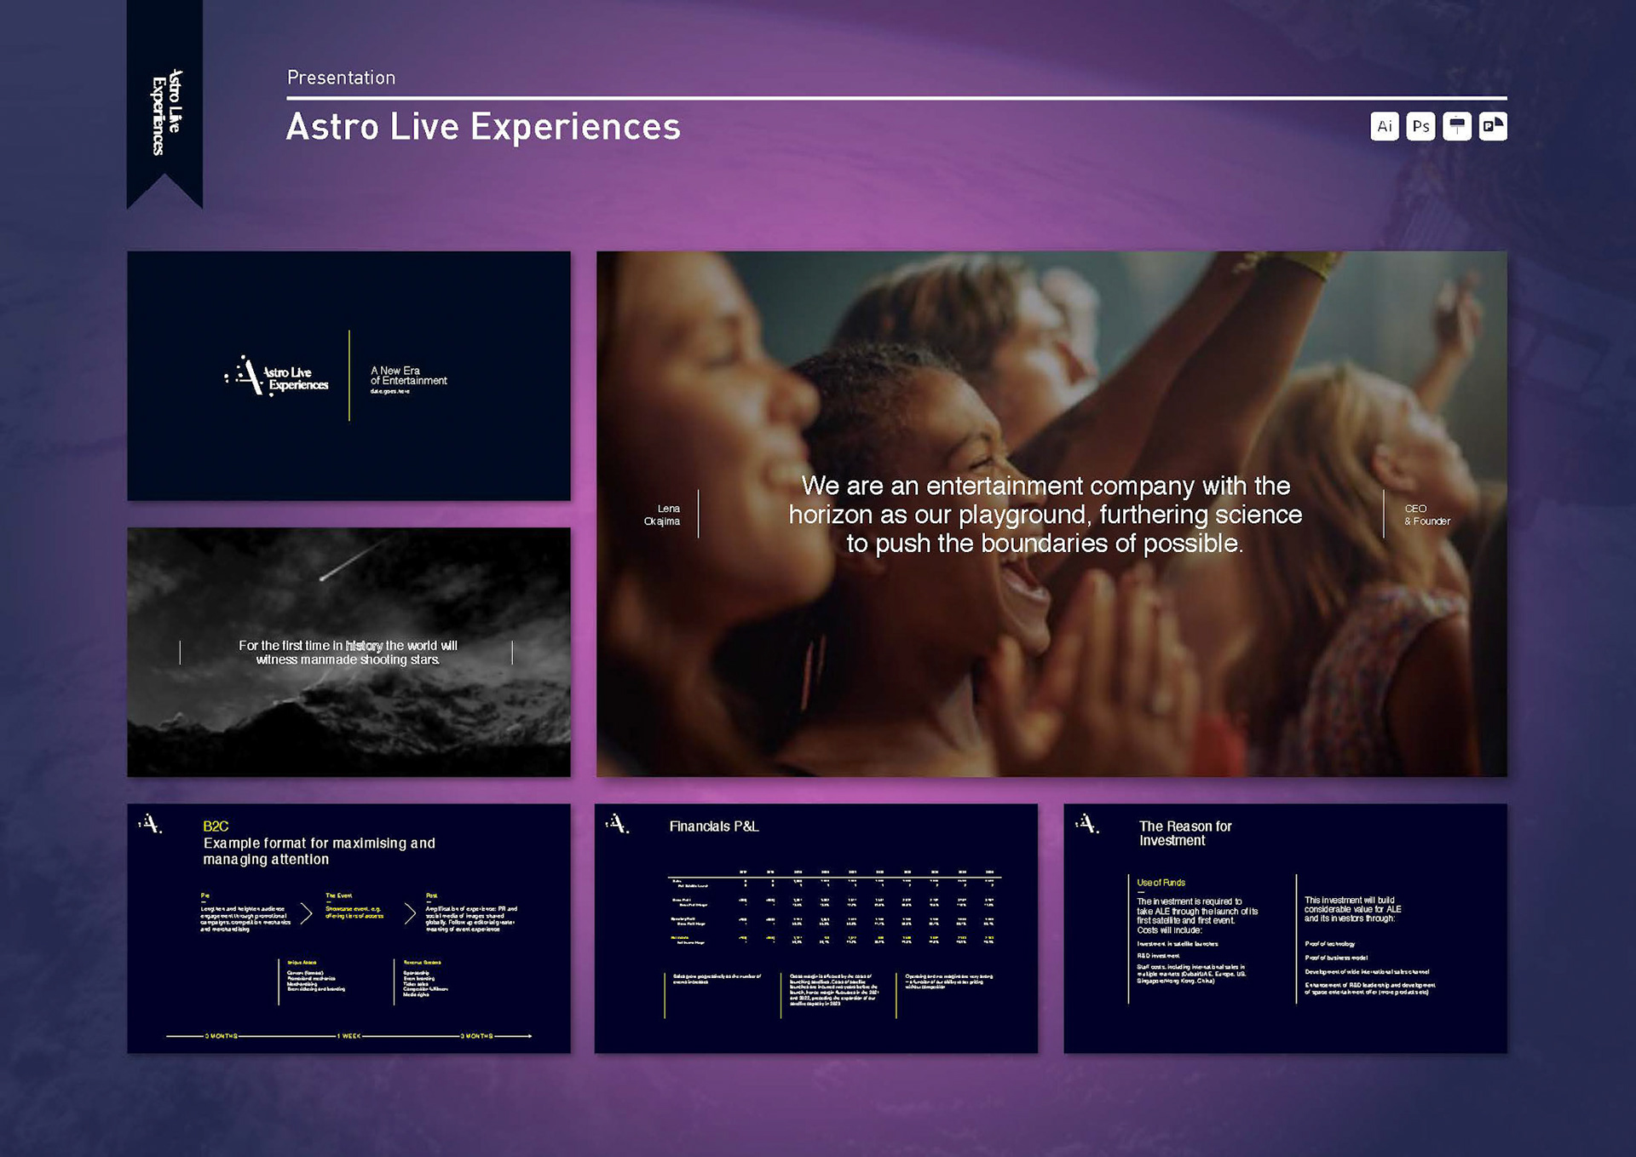Viewport: 1636px width, 1157px height.
Task: Click the Astro Live Experiences logo on title slide
Action: 277,377
